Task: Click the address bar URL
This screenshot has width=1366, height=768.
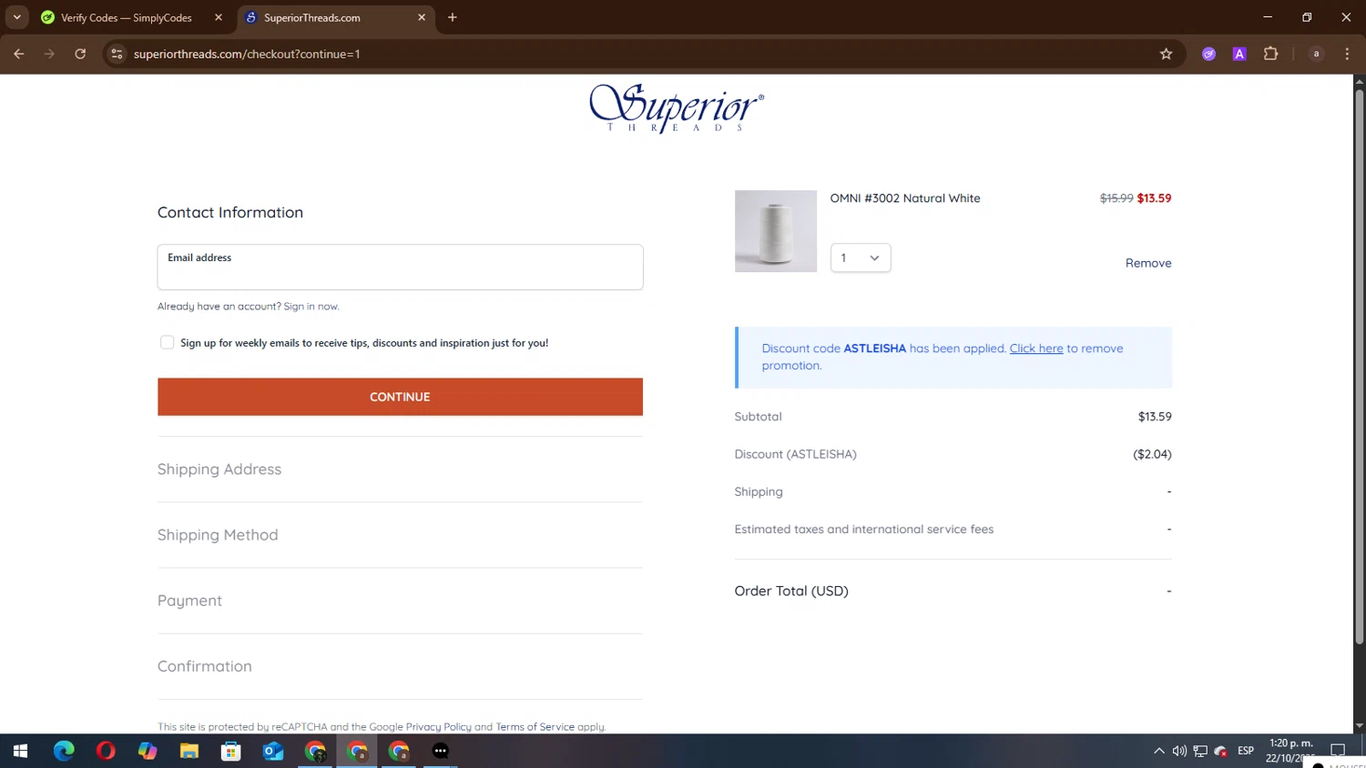Action: [247, 54]
